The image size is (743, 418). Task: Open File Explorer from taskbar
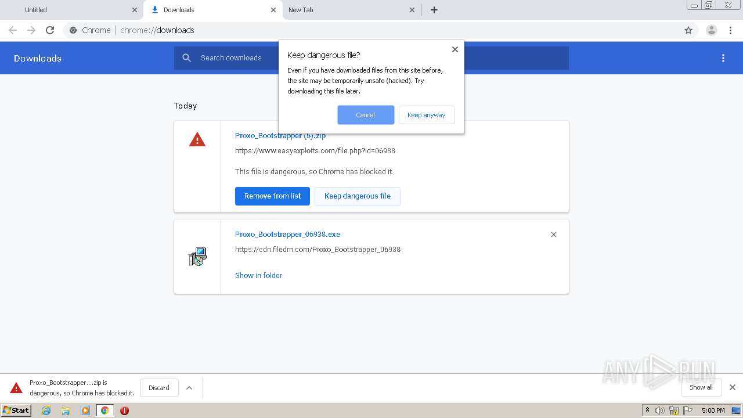coord(66,410)
